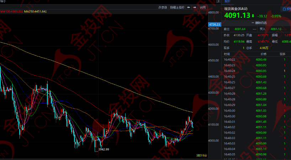Click the right arrow indicator button
The height and width of the screenshot is (160, 291).
coord(195,7)
